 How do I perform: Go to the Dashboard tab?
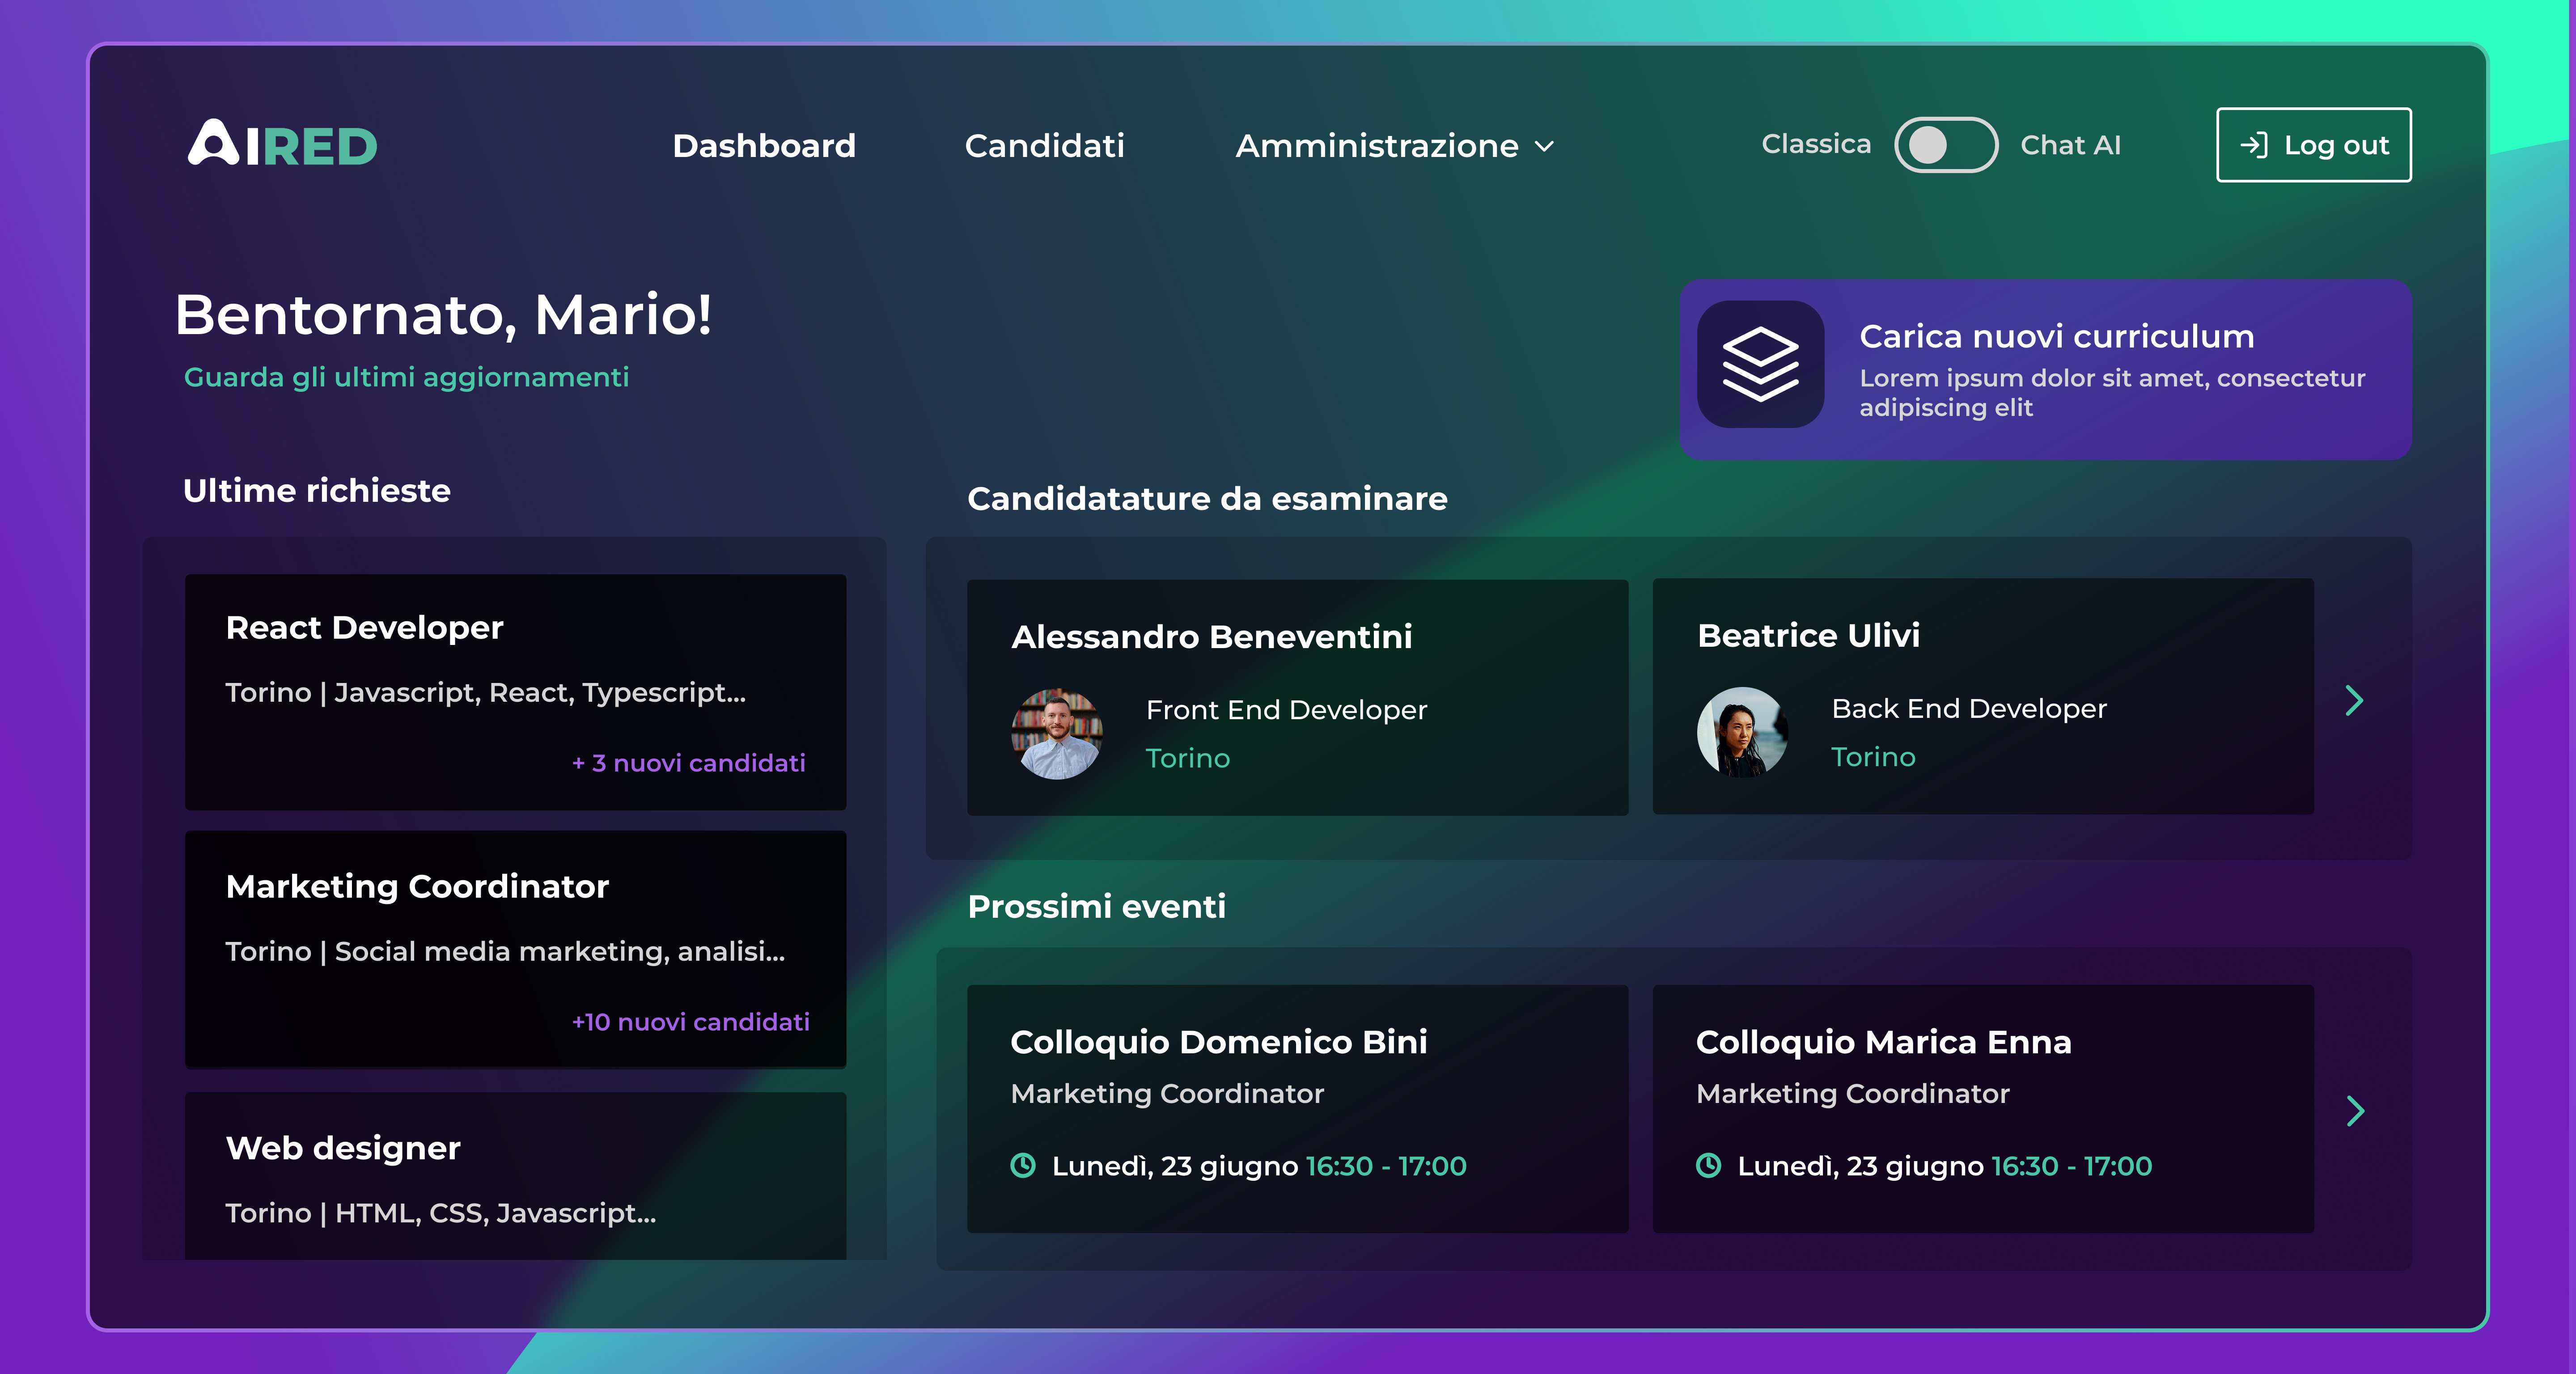click(764, 146)
